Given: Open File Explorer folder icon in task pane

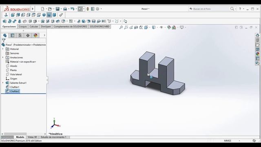Looking at the screenshot, I should click(x=257, y=45).
